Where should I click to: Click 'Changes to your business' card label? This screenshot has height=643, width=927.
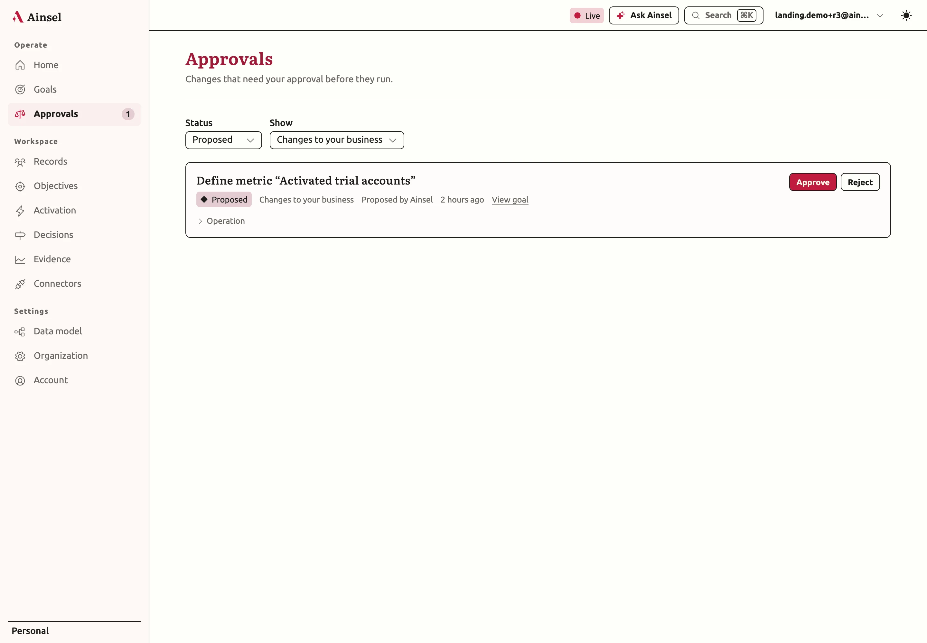(x=306, y=200)
